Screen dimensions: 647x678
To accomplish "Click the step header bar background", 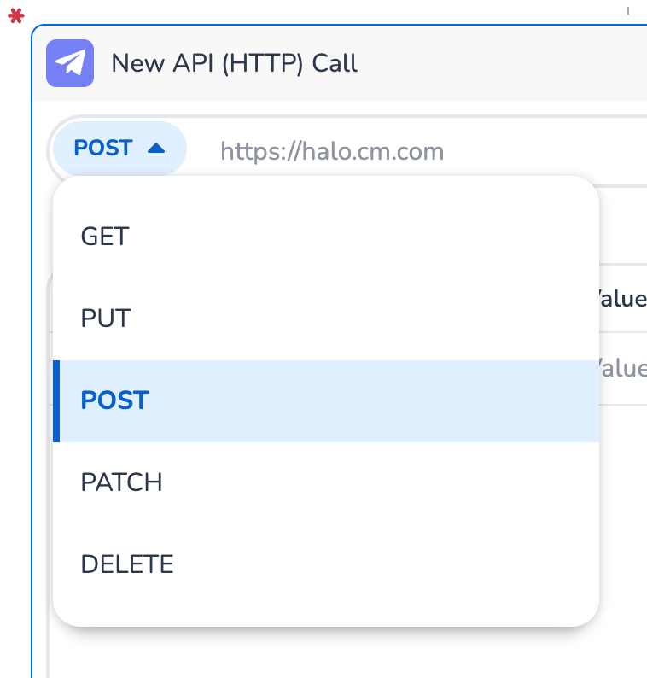I will coord(495,63).
